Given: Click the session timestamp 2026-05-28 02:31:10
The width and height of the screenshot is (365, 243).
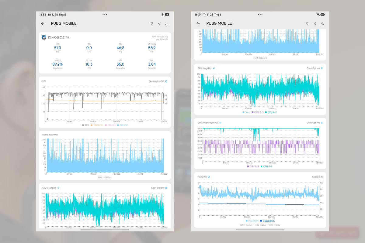Looking at the screenshot, I should [x=58, y=37].
